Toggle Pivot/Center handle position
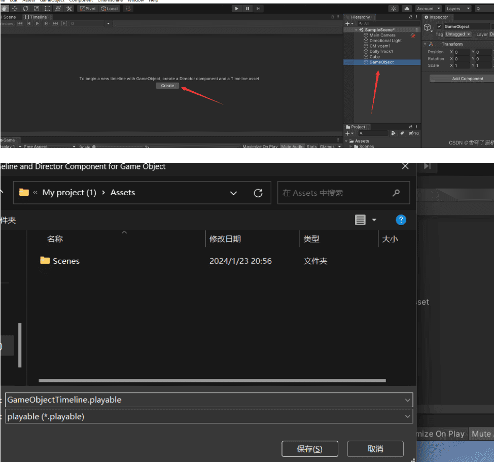 point(88,9)
